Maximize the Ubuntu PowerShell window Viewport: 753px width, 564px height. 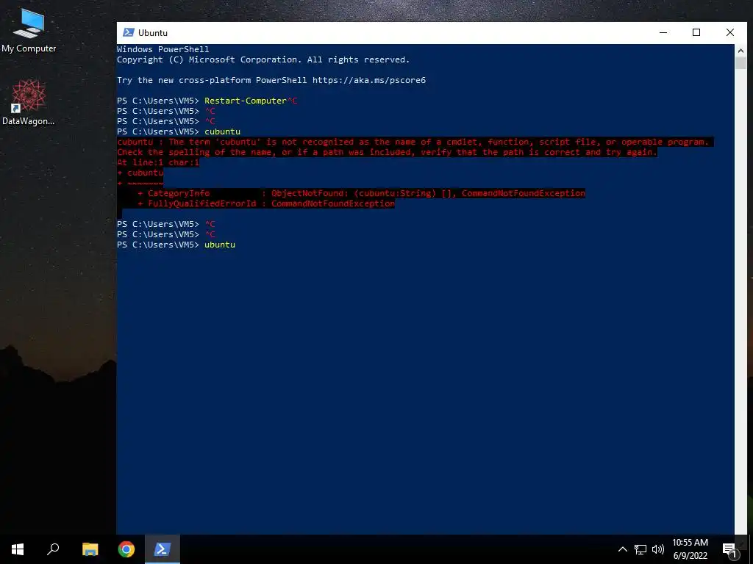tap(696, 32)
